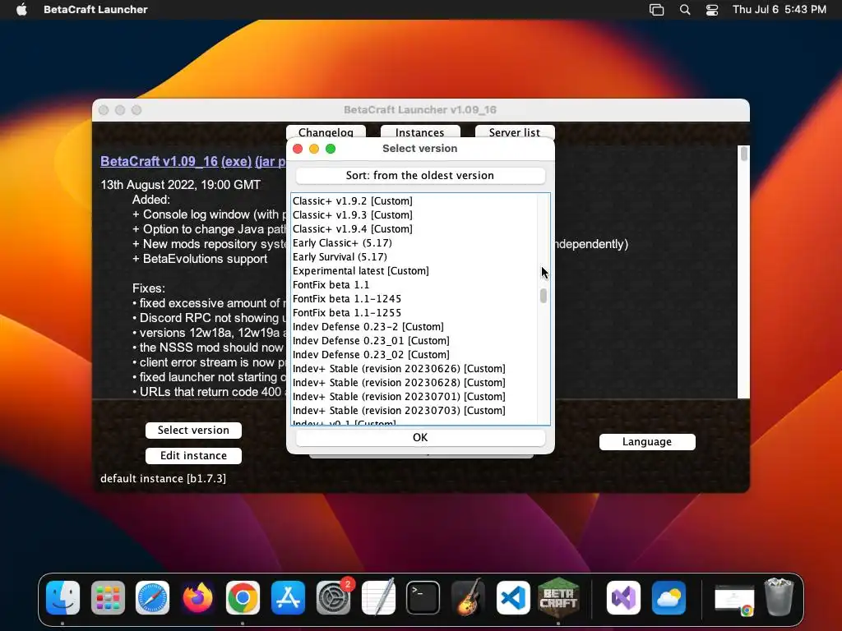Select Indev+ Stable revision 20230701
The height and width of the screenshot is (631, 842).
click(414, 396)
